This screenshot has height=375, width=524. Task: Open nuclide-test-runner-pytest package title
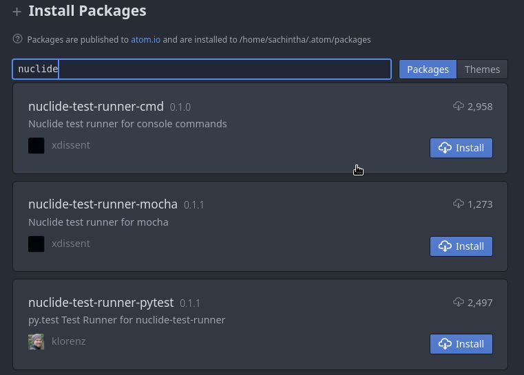tap(101, 303)
